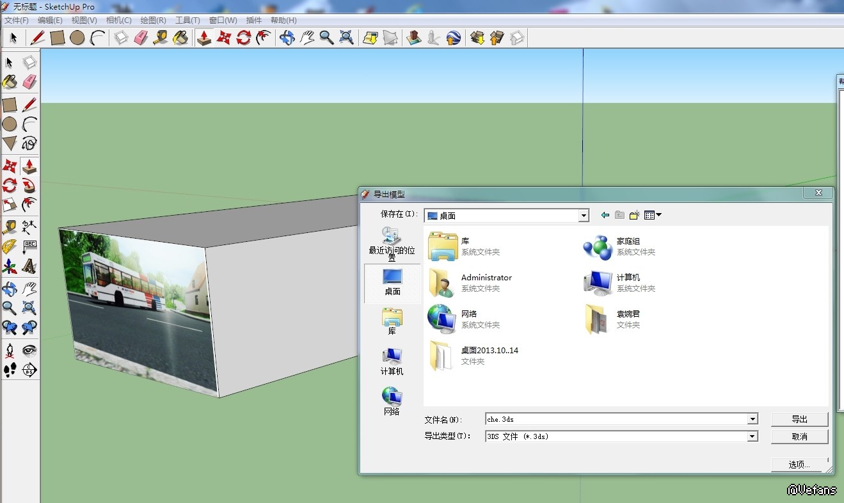This screenshot has width=844, height=503.
Task: Click the Make Component icon in the left palette
Action: 29,62
